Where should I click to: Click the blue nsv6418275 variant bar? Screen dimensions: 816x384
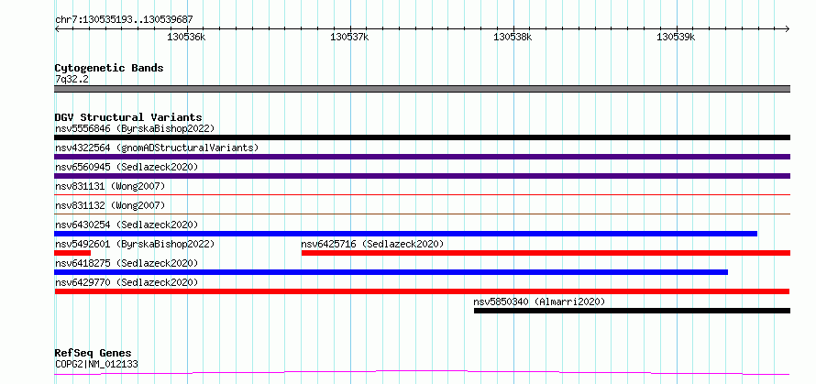(391, 272)
